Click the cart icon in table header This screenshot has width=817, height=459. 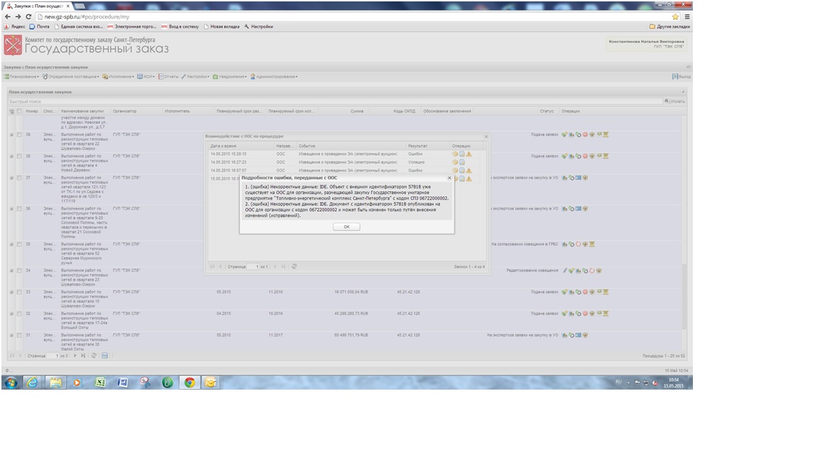click(x=11, y=111)
